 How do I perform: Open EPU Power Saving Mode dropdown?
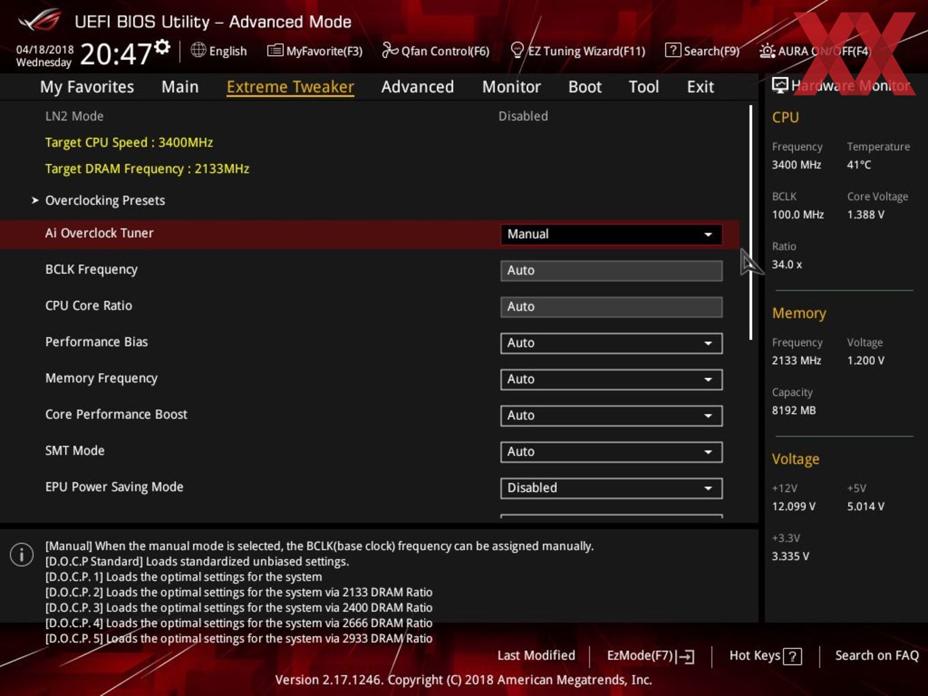(611, 488)
